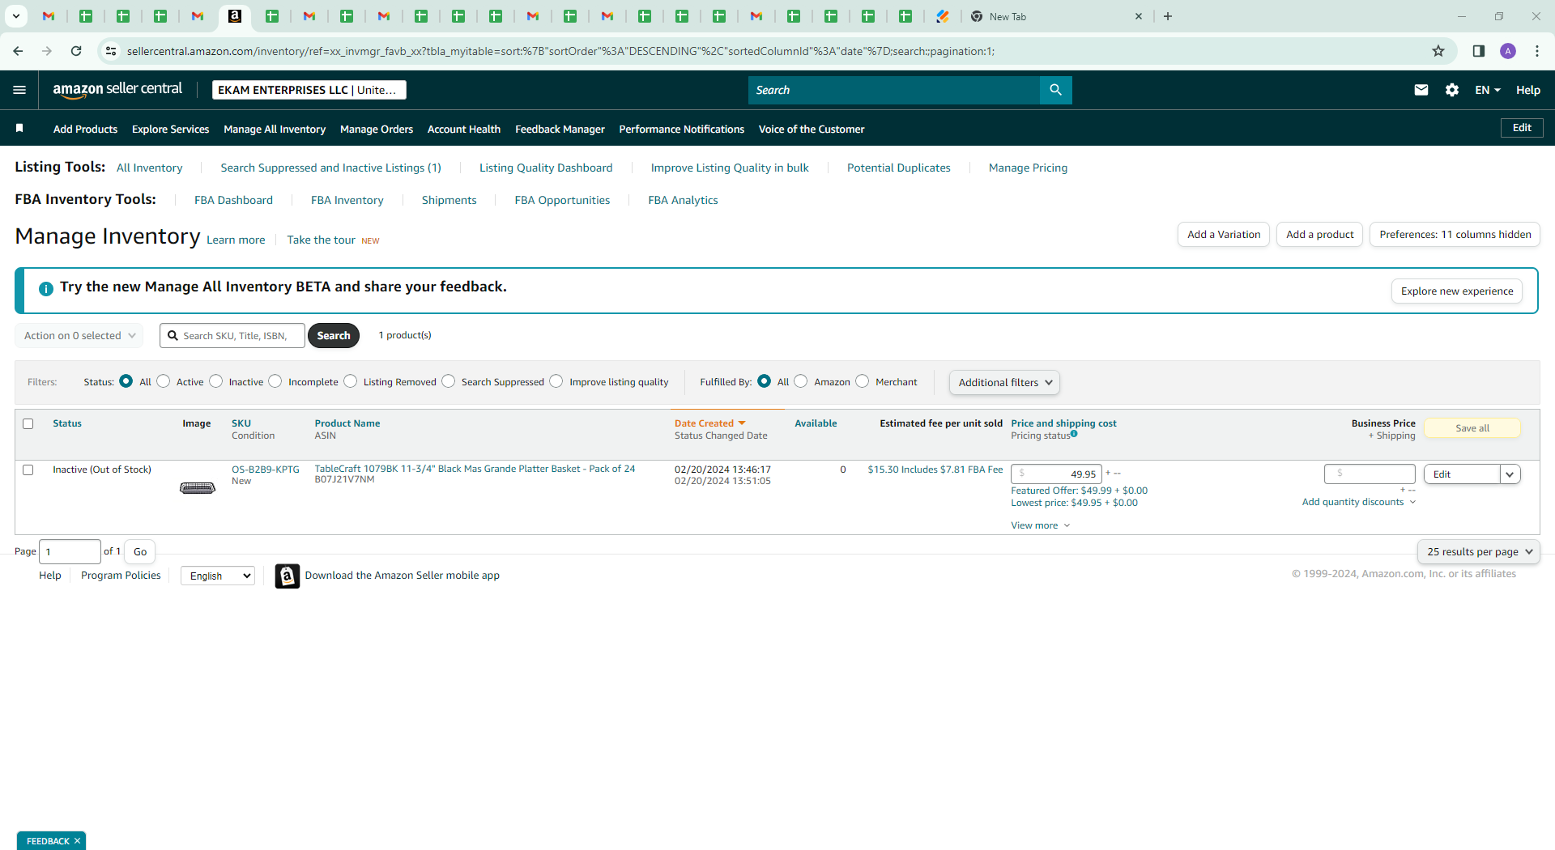Select the Active status radio button
This screenshot has height=850, width=1555.
pyautogui.click(x=164, y=381)
